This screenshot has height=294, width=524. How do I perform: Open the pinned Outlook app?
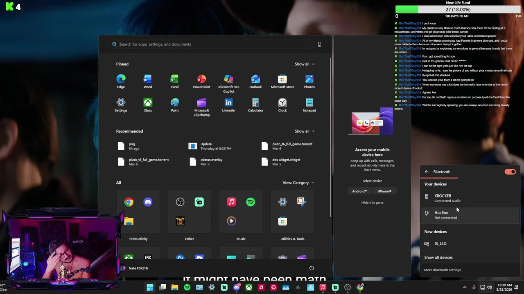coord(255,81)
